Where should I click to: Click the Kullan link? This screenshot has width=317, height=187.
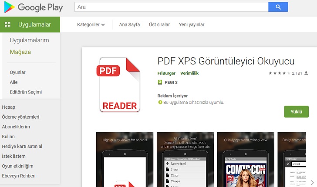coord(8,137)
